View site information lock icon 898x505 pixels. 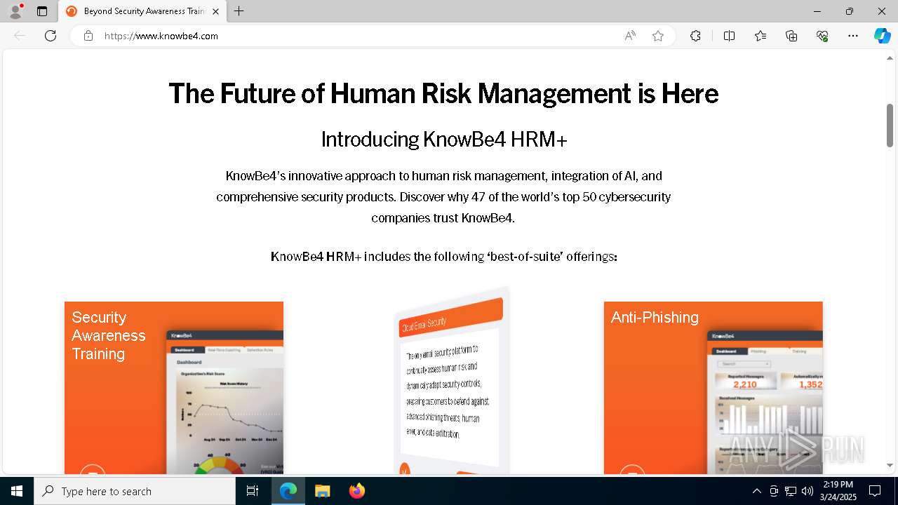[88, 36]
